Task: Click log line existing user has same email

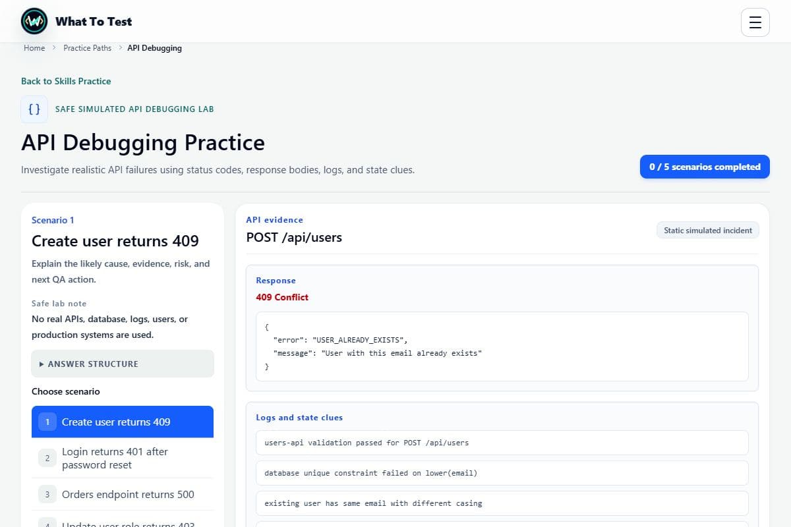Action: [x=502, y=503]
